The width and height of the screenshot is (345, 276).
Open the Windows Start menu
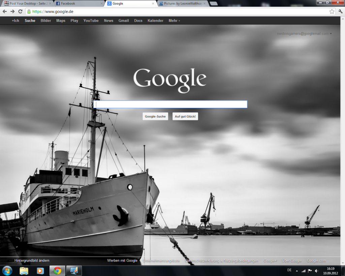pos(7,271)
